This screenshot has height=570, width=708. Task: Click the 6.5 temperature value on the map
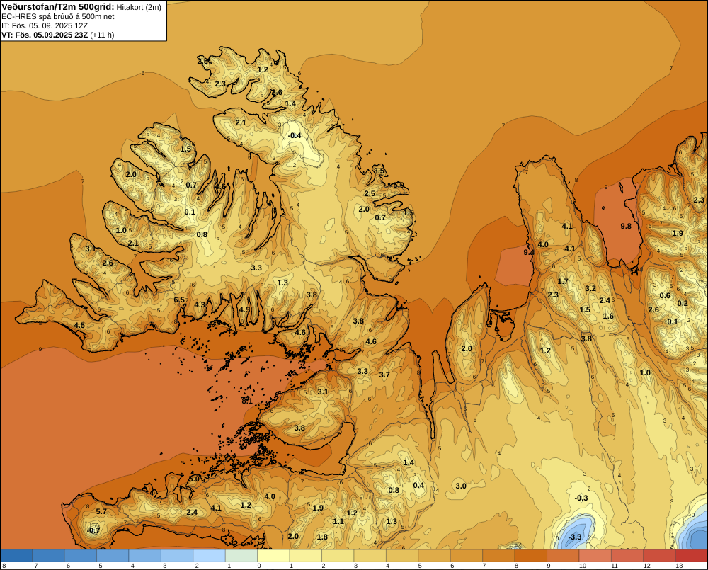click(x=179, y=300)
